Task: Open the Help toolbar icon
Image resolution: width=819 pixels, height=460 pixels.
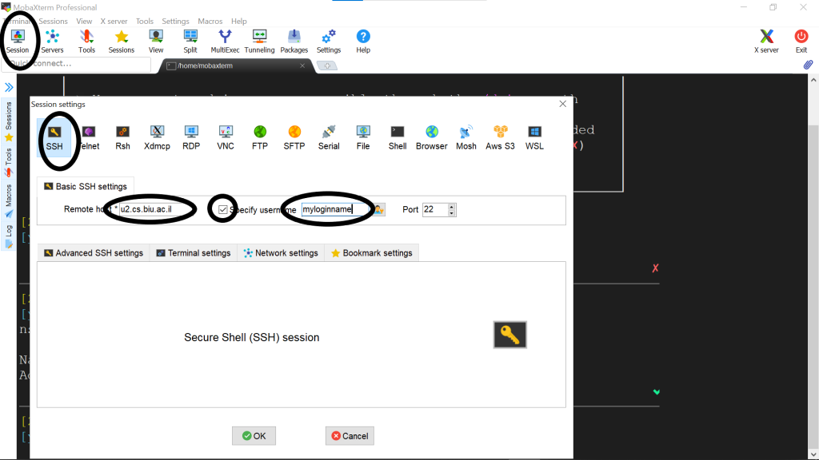Action: [363, 42]
